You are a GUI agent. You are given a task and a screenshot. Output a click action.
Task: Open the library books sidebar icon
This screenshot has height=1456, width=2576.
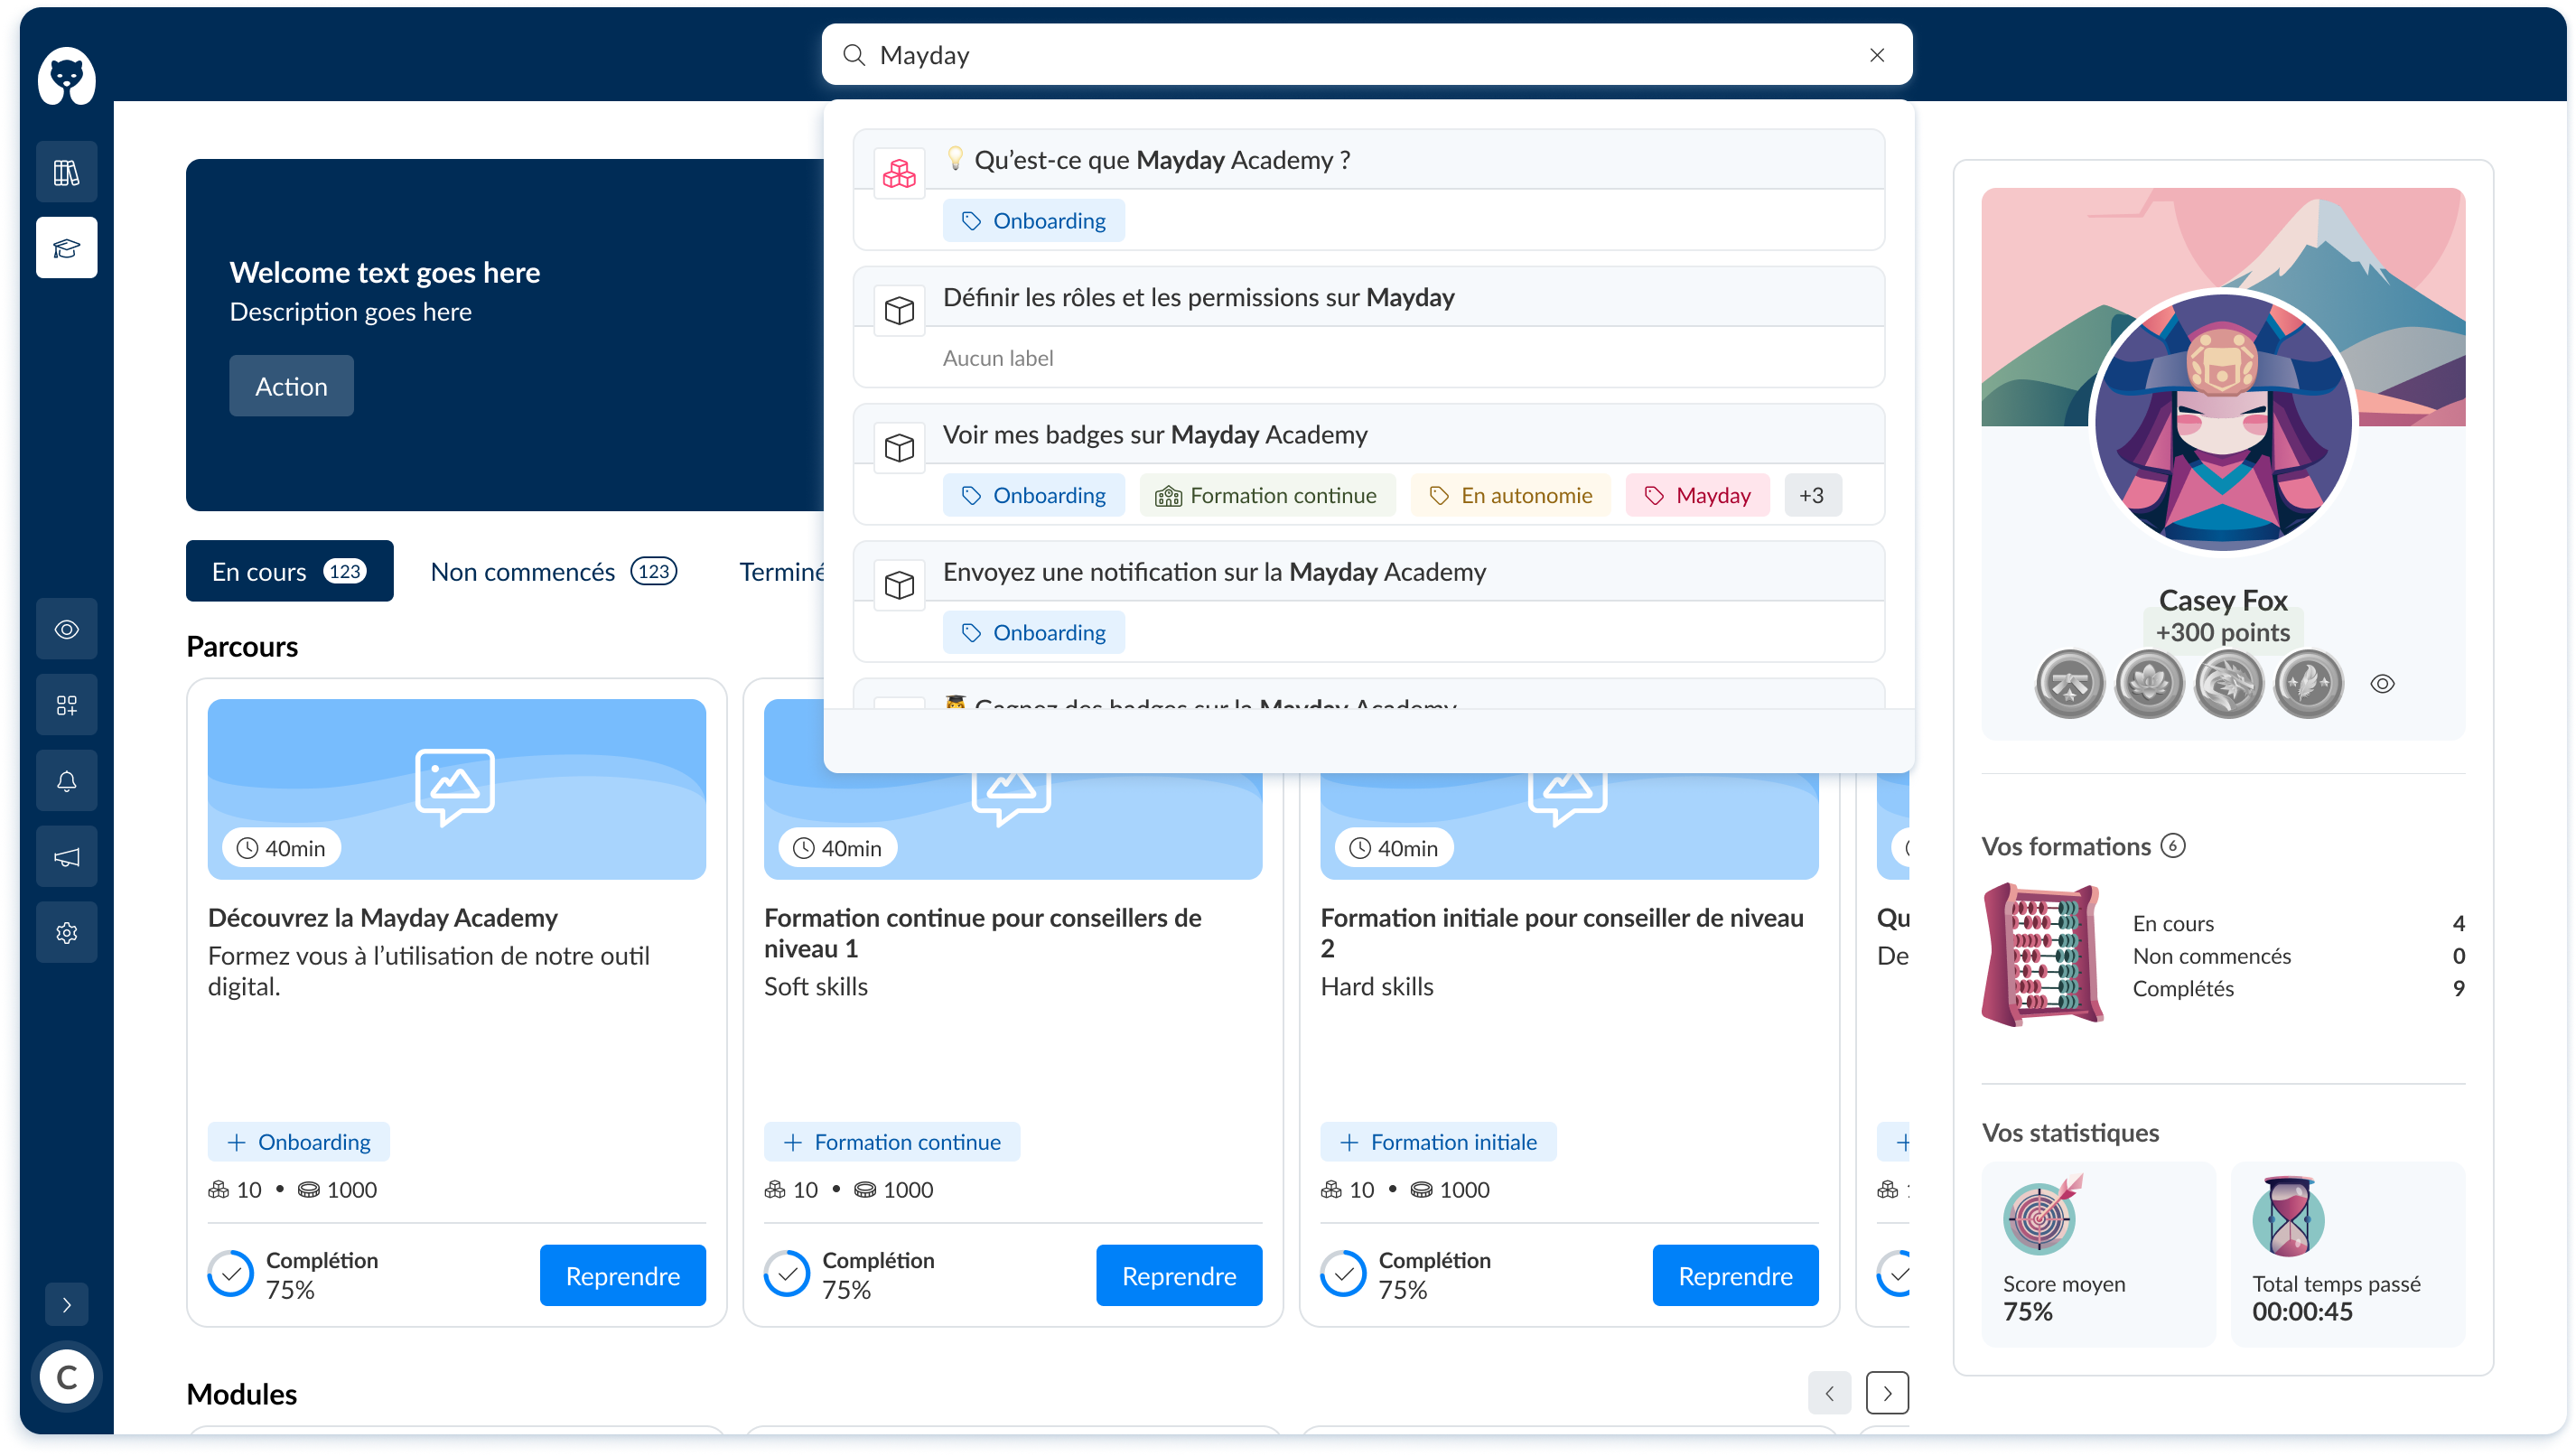click(66, 172)
